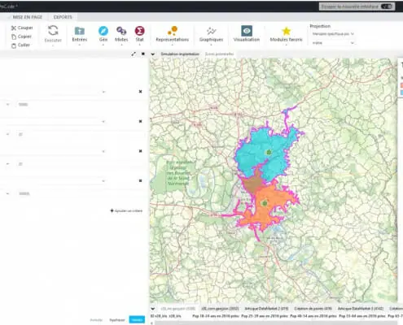403x325 pixels.
Task: Open the projection unit dropdown
Action: tap(333, 43)
